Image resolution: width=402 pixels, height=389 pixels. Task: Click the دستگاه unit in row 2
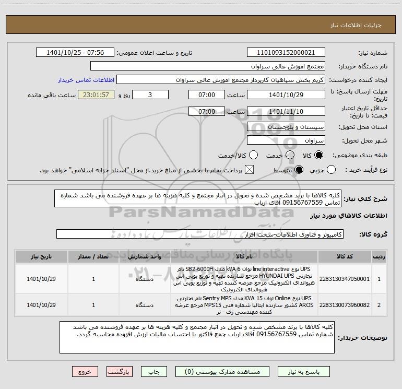tap(145, 305)
